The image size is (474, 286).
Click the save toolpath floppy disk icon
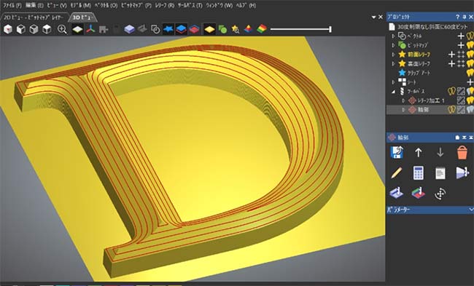(396, 152)
